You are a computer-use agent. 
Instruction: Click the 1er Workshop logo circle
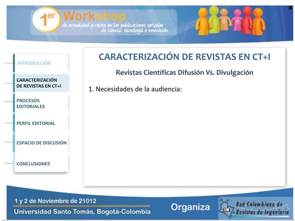click(46, 20)
